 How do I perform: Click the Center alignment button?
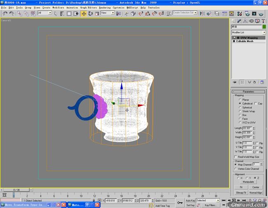click(x=256, y=187)
